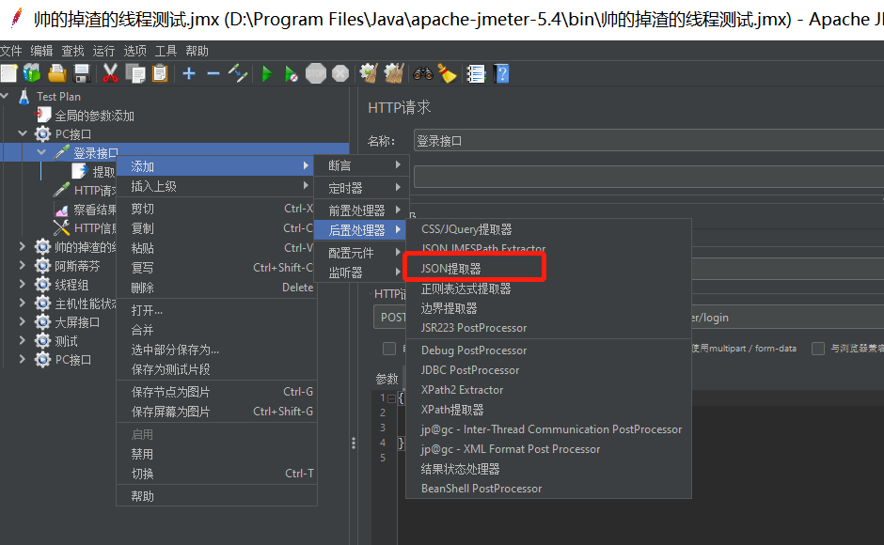Click the 名称 input field
This screenshot has width=884, height=545.
(648, 140)
